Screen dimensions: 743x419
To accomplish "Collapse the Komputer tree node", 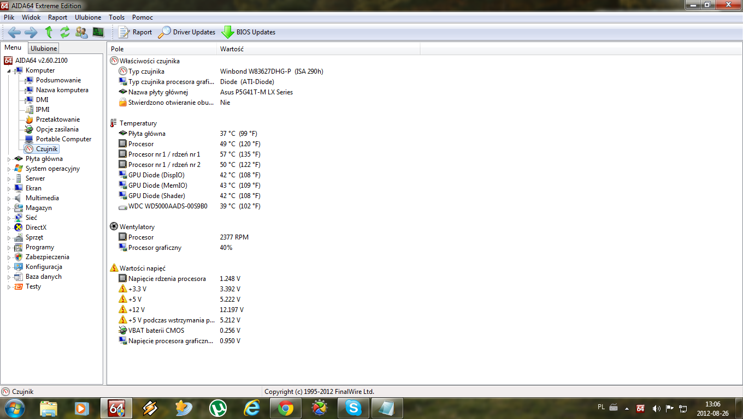I will coord(9,70).
